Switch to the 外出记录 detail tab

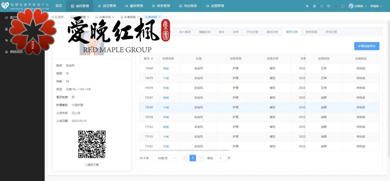click(252, 32)
